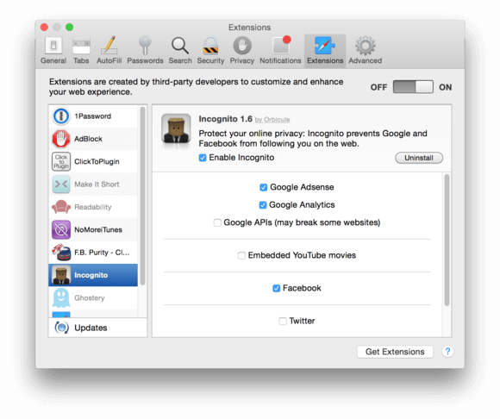Select the Incognito icon in sidebar
The width and height of the screenshot is (500, 419).
coord(61,275)
